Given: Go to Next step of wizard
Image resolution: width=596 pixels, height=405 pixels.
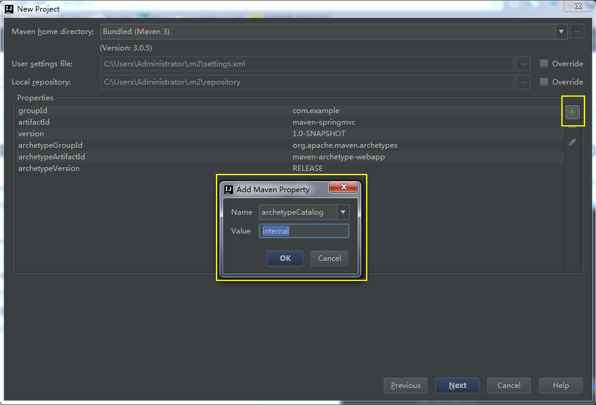Looking at the screenshot, I should coord(457,386).
